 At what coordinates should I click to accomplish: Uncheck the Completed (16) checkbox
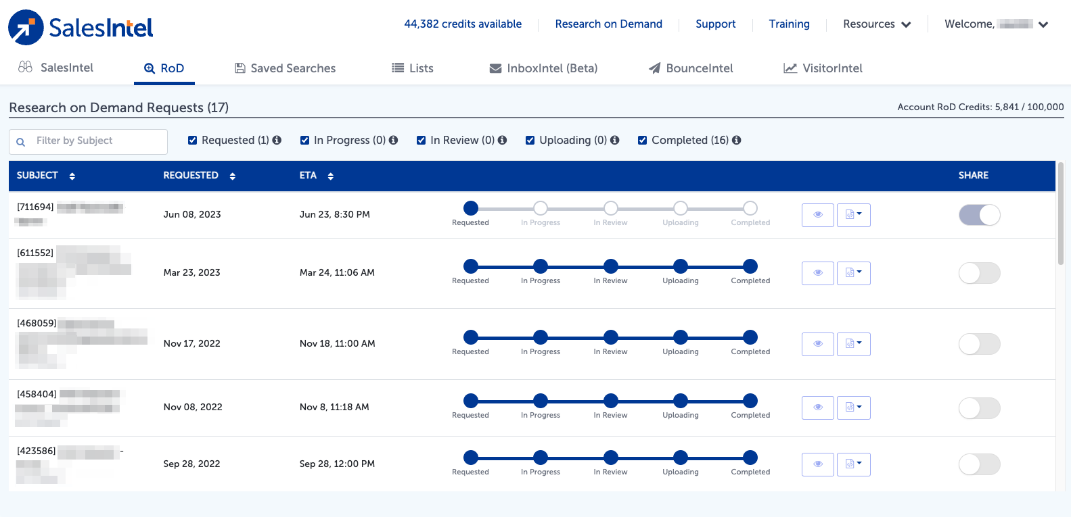click(x=643, y=141)
